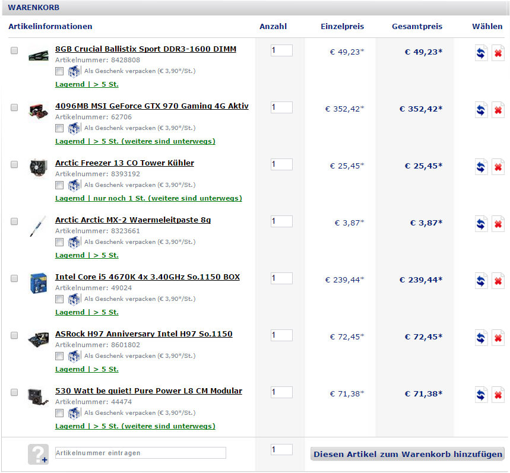Image resolution: width=510 pixels, height=473 pixels.
Task: Click Diesen Artikel zum Warenkorb hinzufügen button
Action: (x=407, y=454)
